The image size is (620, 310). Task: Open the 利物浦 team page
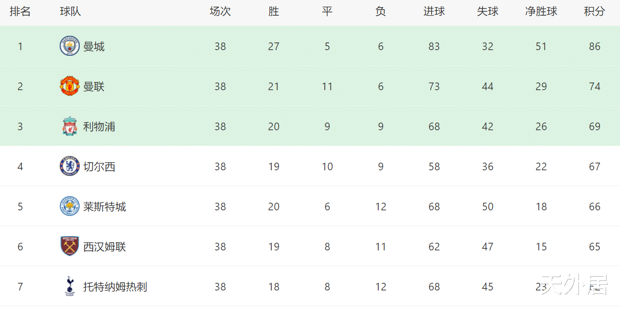coord(99,126)
